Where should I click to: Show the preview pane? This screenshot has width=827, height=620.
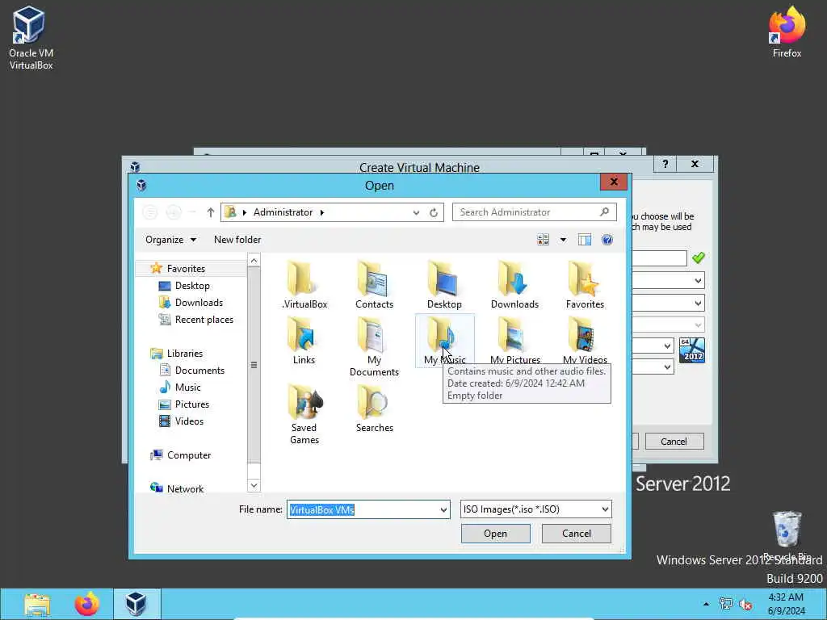tap(585, 240)
